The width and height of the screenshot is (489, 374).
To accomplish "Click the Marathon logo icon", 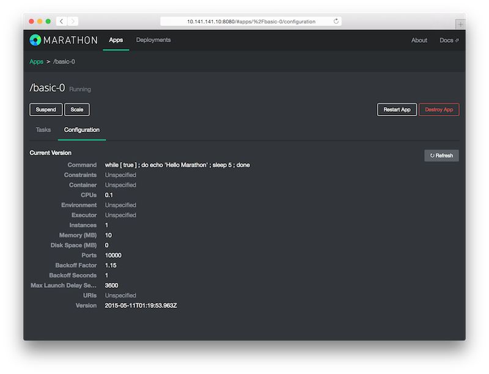I will tap(35, 40).
